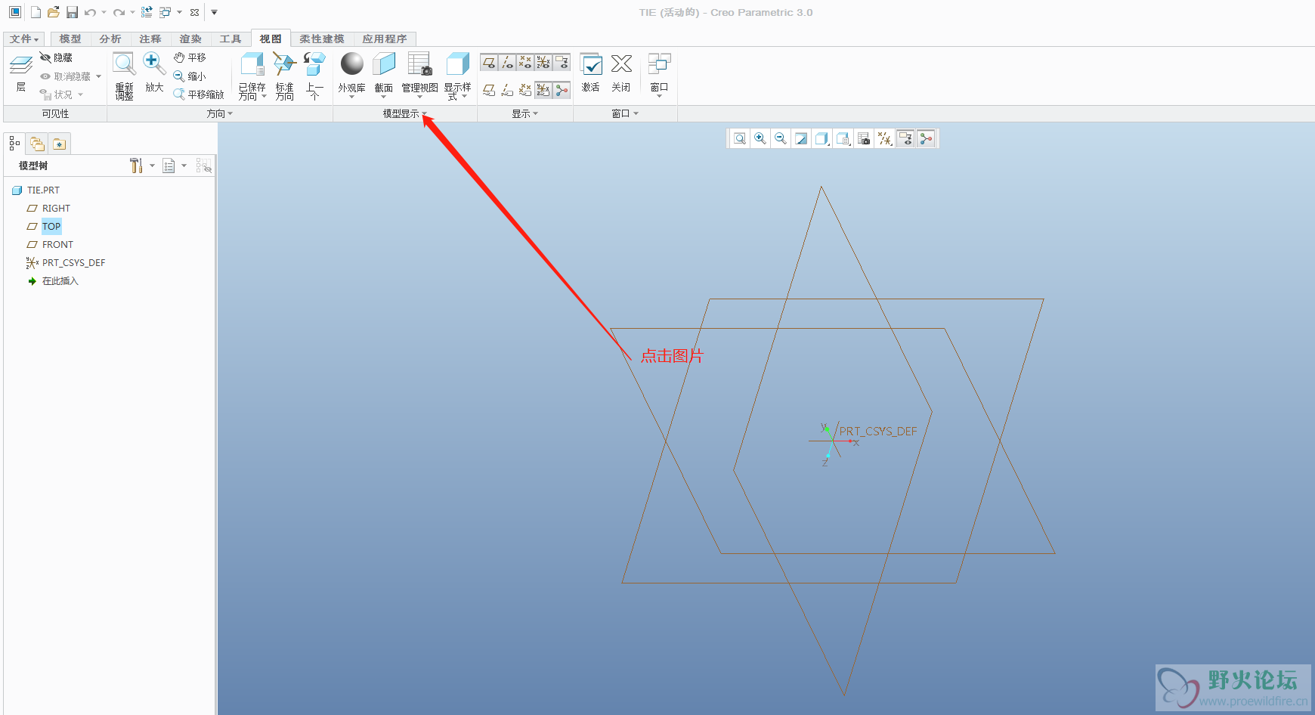The width and height of the screenshot is (1315, 715).
Task: Select the Pan (平移) hand tool
Action: pos(190,57)
